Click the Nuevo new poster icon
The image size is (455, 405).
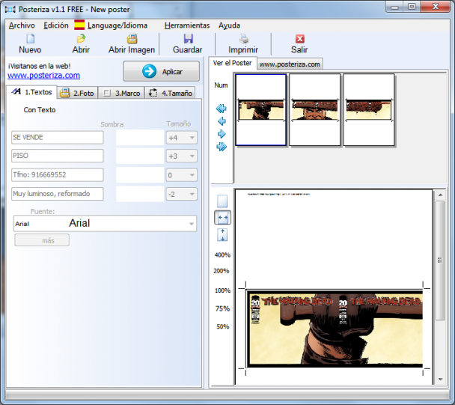(30, 39)
